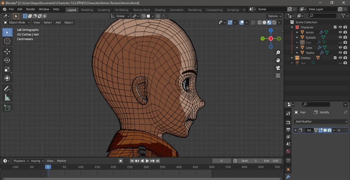The width and height of the screenshot is (350, 180).
Task: Jump to the end frame in the timeline
Action: coord(158,161)
